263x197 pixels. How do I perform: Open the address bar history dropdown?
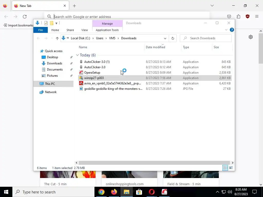[x=165, y=38]
